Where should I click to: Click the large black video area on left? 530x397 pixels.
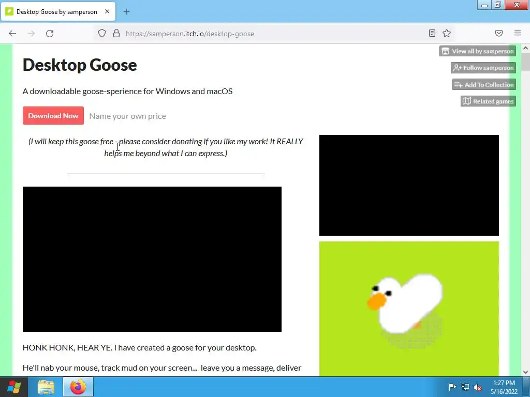[152, 259]
